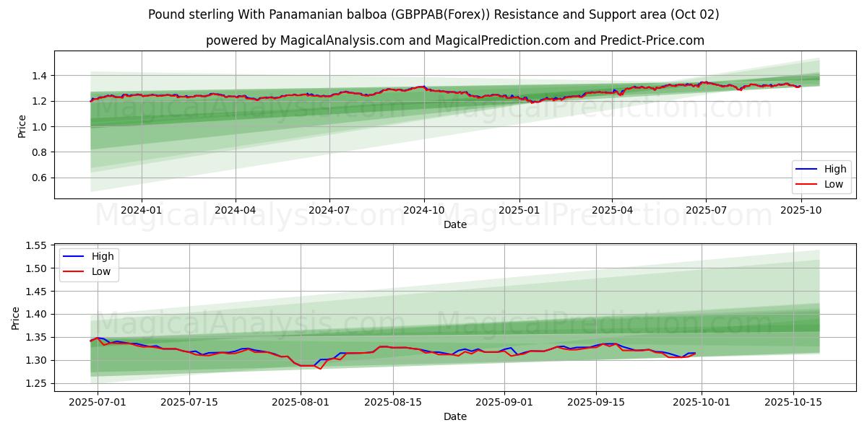Click the 0.6 price tick on top chart
This screenshot has width=867, height=433.
point(38,178)
